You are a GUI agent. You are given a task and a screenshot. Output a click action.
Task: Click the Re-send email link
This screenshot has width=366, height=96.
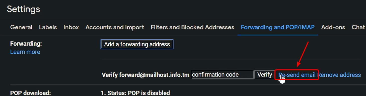(x=297, y=75)
